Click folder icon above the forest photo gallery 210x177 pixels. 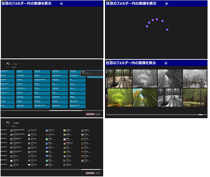click(166, 63)
